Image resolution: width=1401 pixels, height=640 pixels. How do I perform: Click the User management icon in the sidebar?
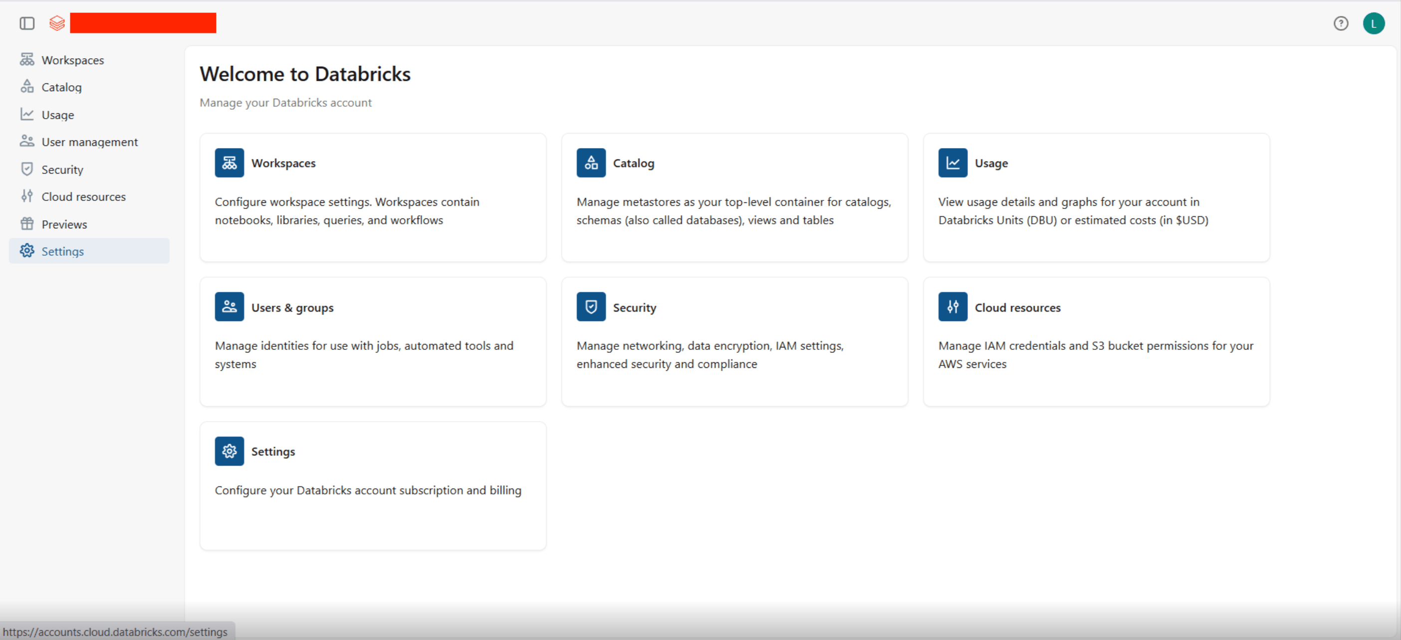tap(26, 141)
